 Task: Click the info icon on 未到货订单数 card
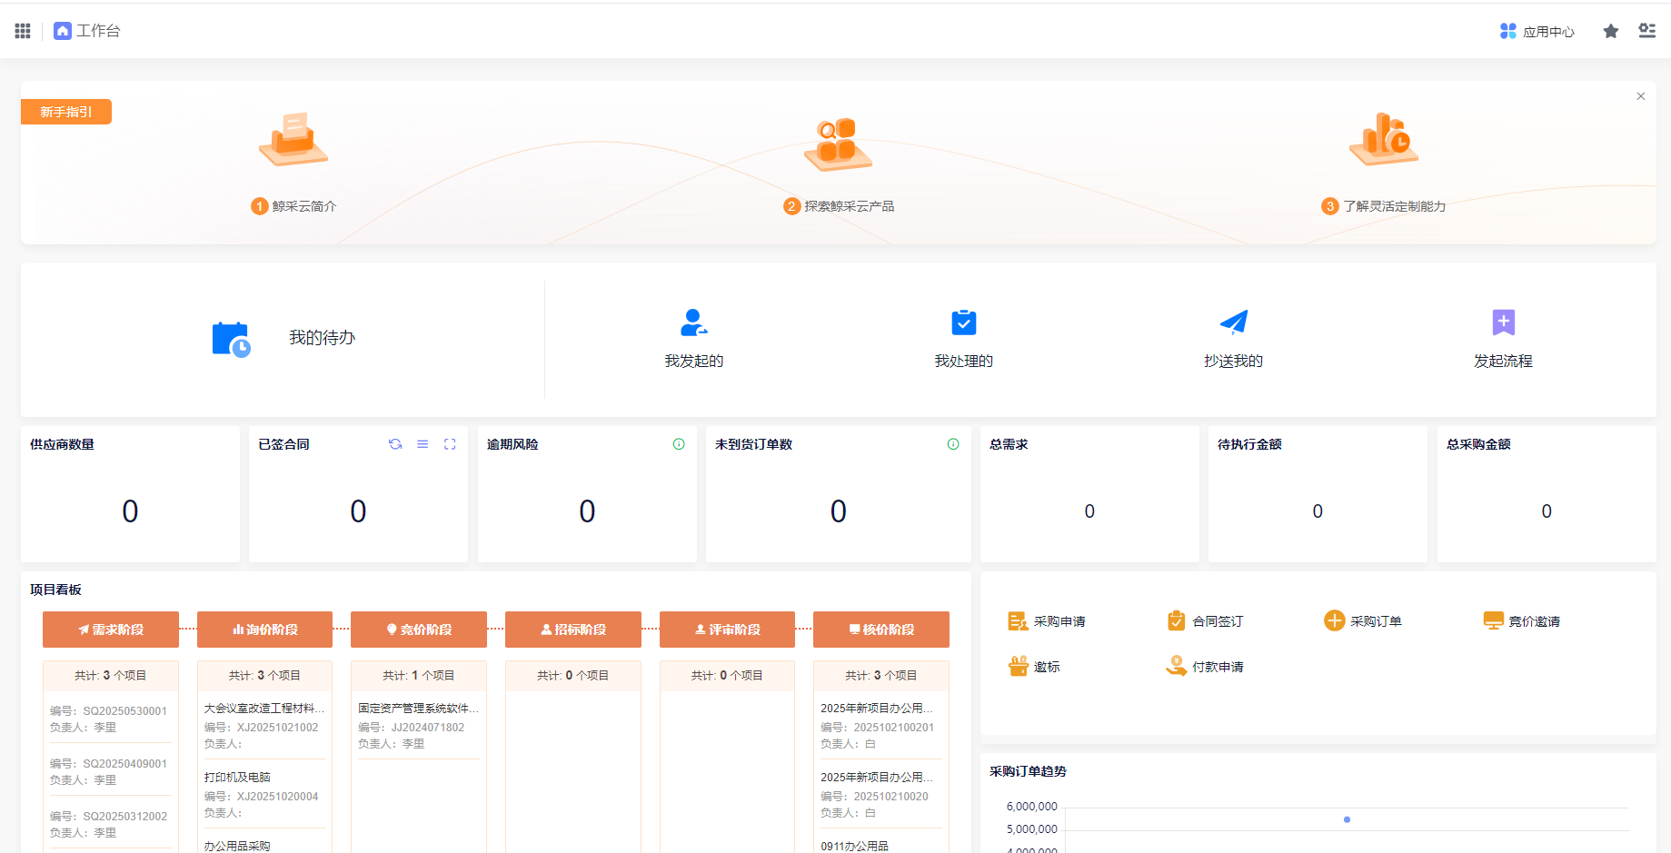(953, 444)
